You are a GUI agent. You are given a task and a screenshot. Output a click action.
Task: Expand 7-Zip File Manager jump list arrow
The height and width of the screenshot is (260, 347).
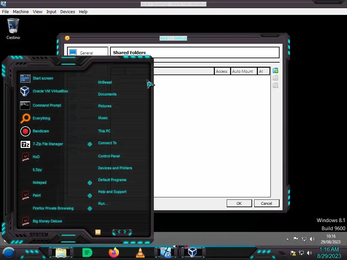[89, 144]
